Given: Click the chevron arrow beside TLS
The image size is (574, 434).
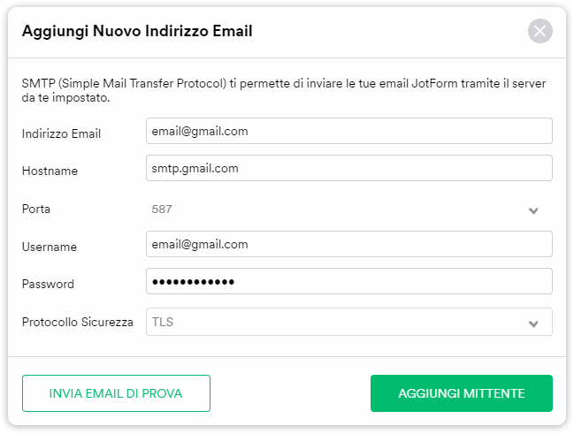Looking at the screenshot, I should (x=533, y=324).
